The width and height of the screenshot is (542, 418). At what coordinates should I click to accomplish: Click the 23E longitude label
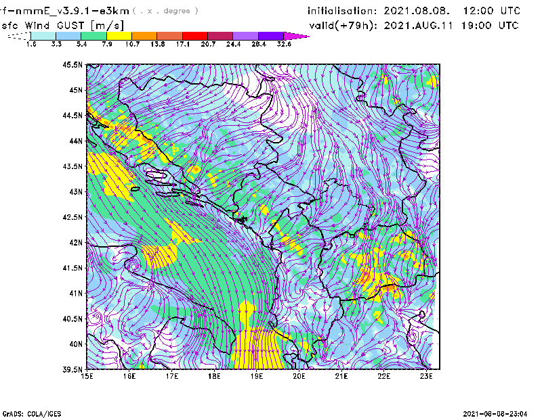click(x=426, y=376)
